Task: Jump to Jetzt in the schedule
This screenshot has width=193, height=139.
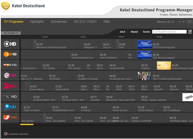Action: (122, 32)
